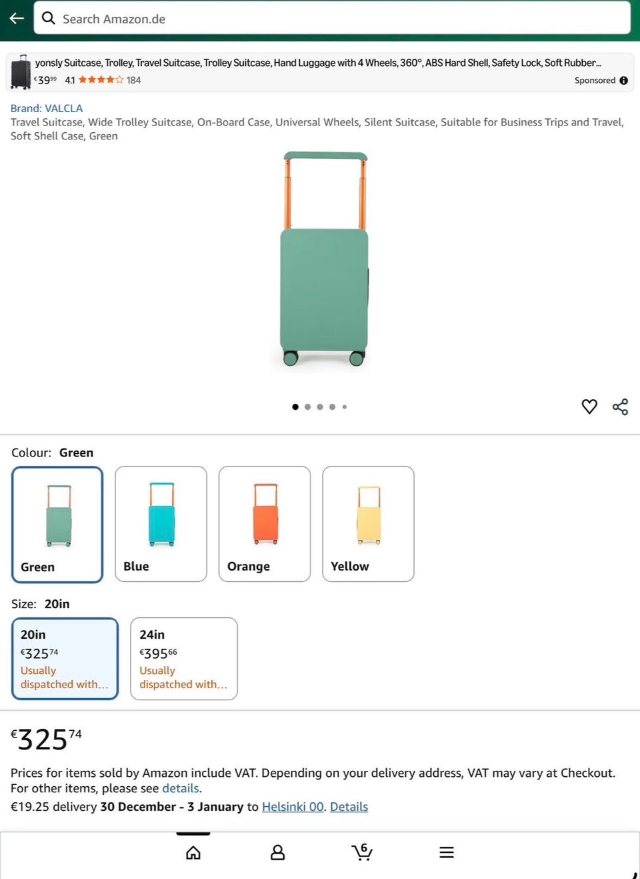Open the delivery Details link
Screen dimensions: 640x879
pos(349,806)
